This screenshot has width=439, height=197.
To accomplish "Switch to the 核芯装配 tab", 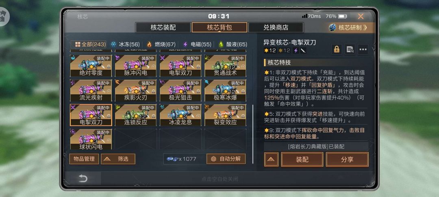I will [x=163, y=28].
